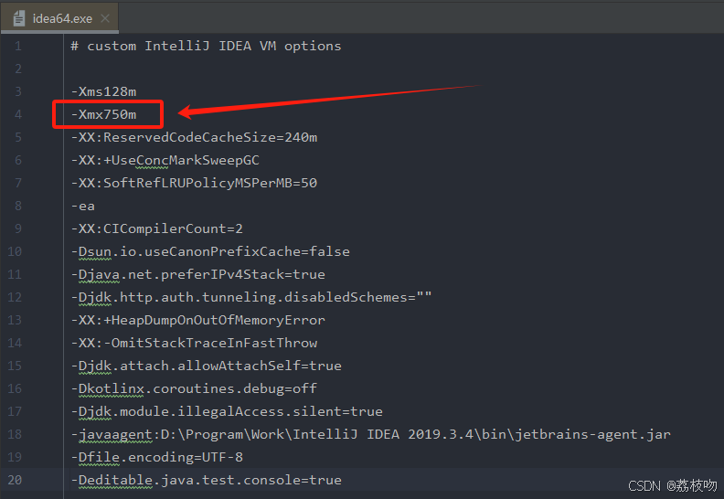Click gutter line number 20
The height and width of the screenshot is (499, 724).
point(15,480)
